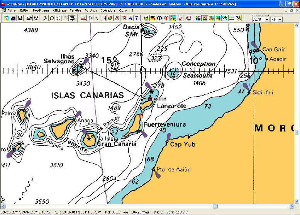
Task: Click the context help arrow icon
Action: 36,18
